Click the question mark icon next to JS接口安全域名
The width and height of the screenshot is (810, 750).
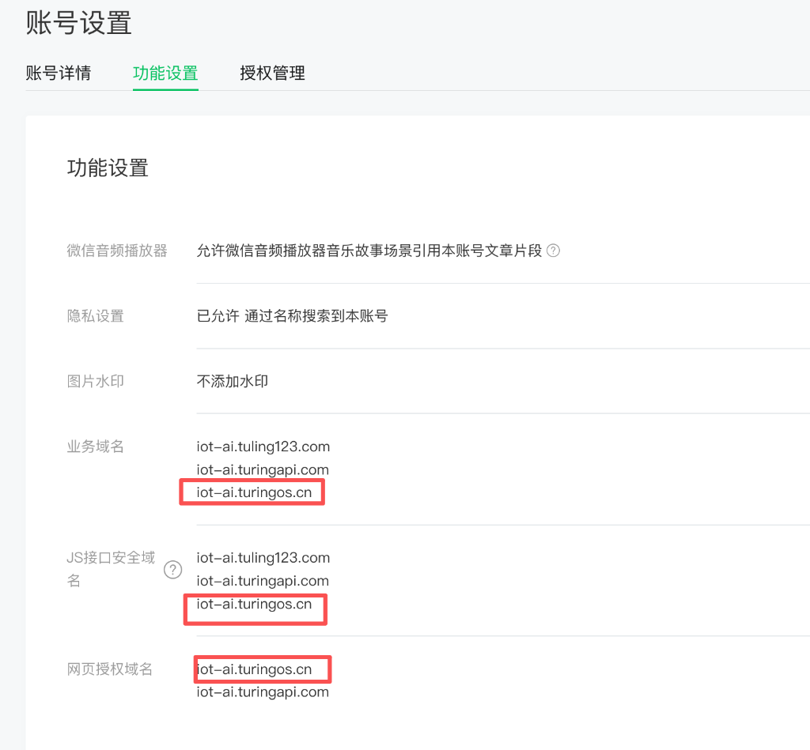tap(172, 570)
